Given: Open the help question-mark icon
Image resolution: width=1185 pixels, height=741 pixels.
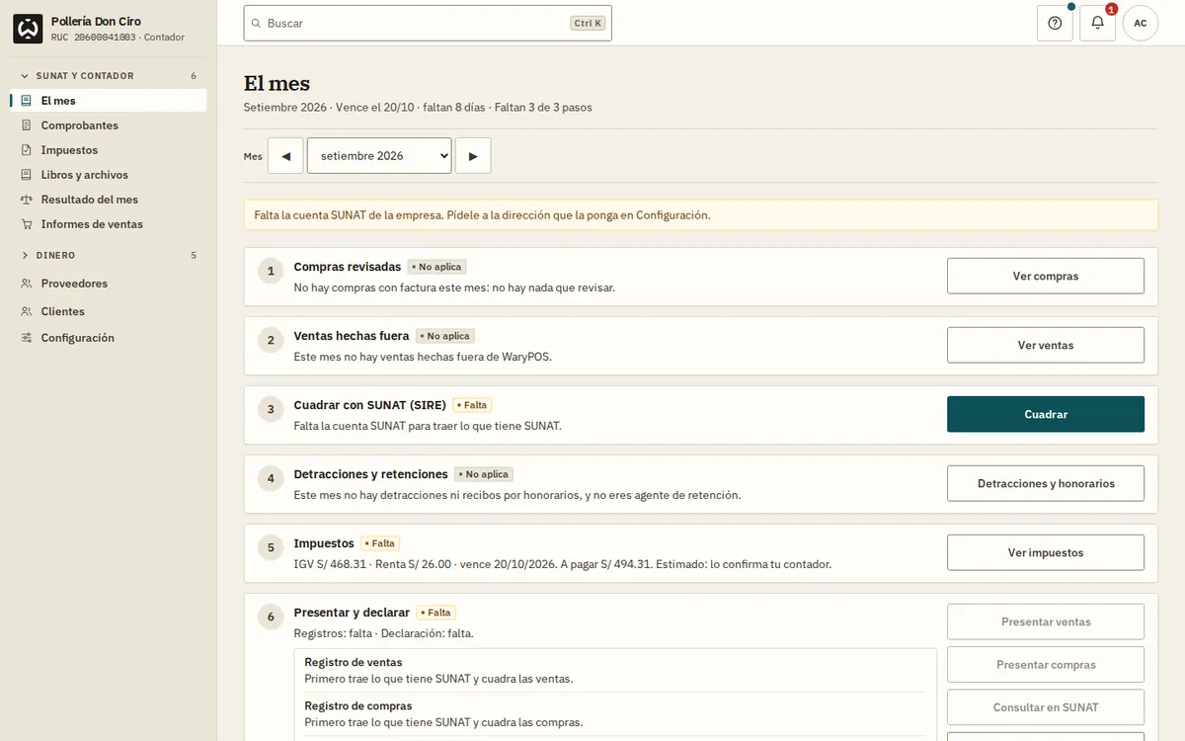Looking at the screenshot, I should 1055,23.
